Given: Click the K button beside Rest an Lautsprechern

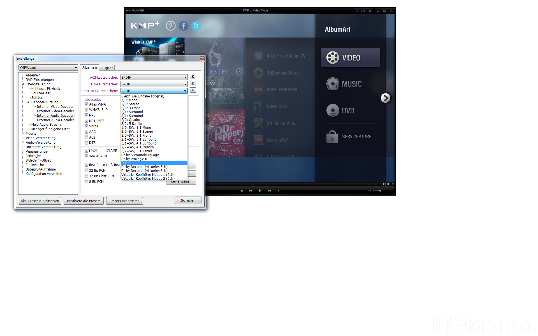Looking at the screenshot, I should (193, 90).
